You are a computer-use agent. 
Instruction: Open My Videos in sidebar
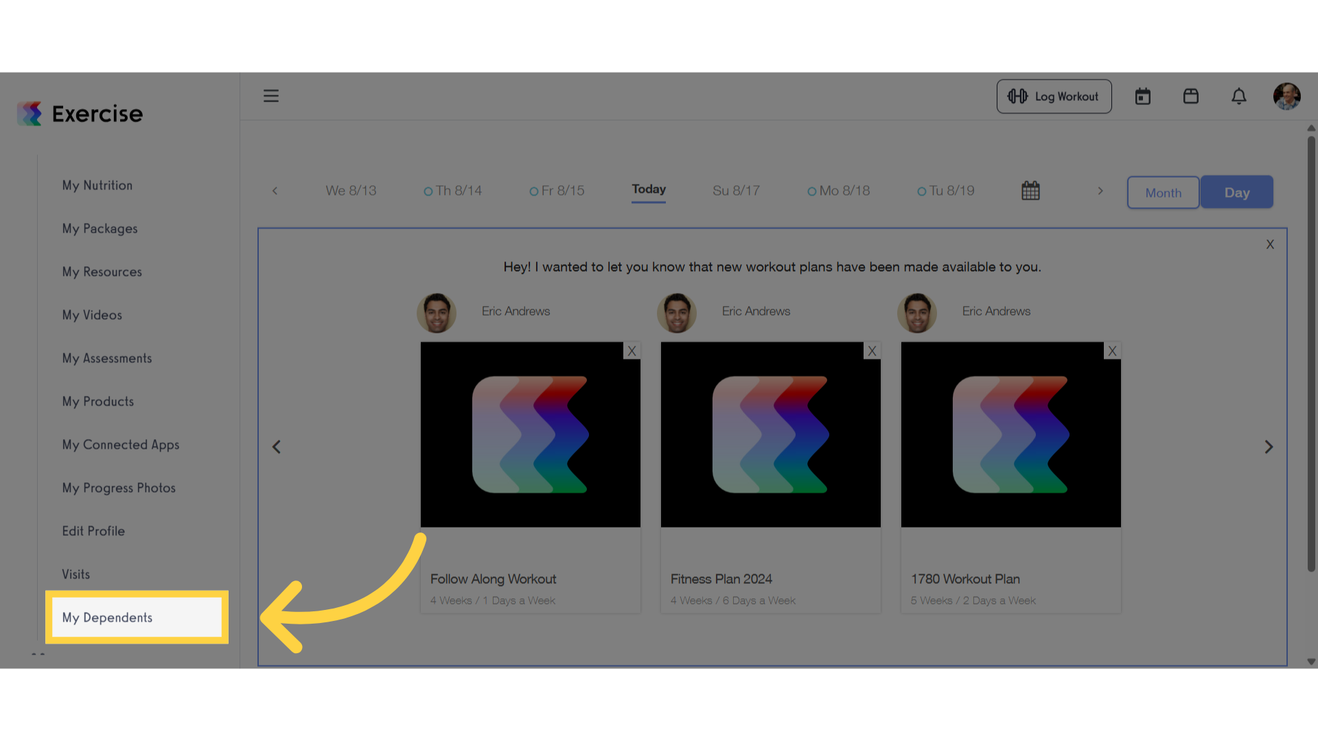click(92, 316)
